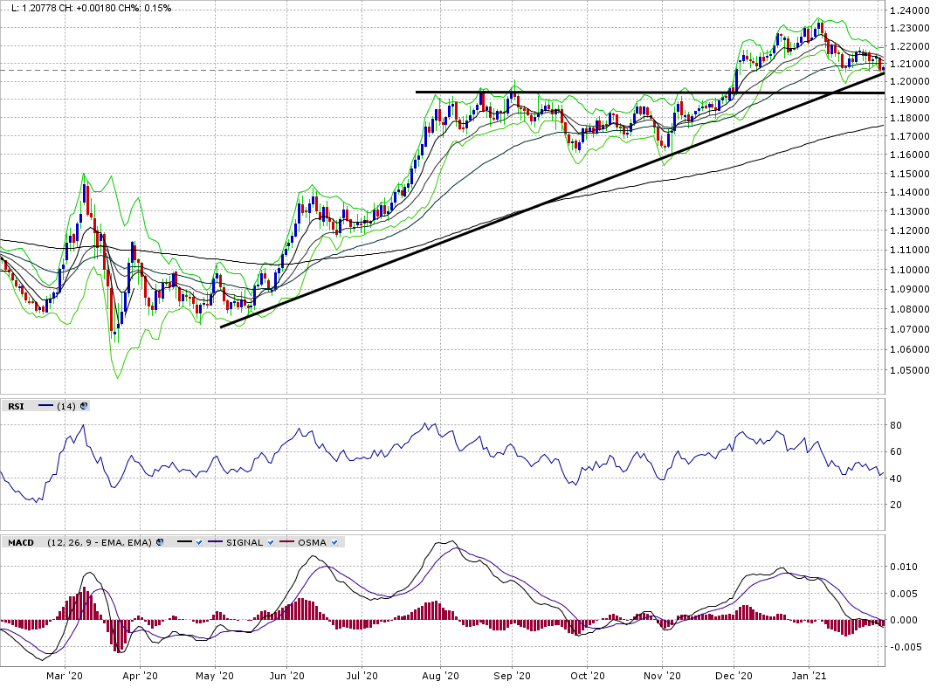Click the RSI 80 level label

point(896,425)
